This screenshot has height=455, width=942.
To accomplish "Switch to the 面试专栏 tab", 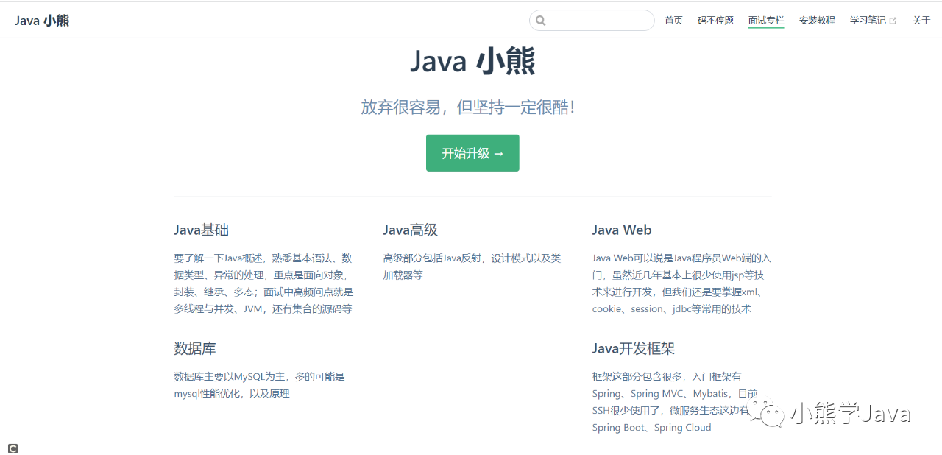I will point(766,20).
